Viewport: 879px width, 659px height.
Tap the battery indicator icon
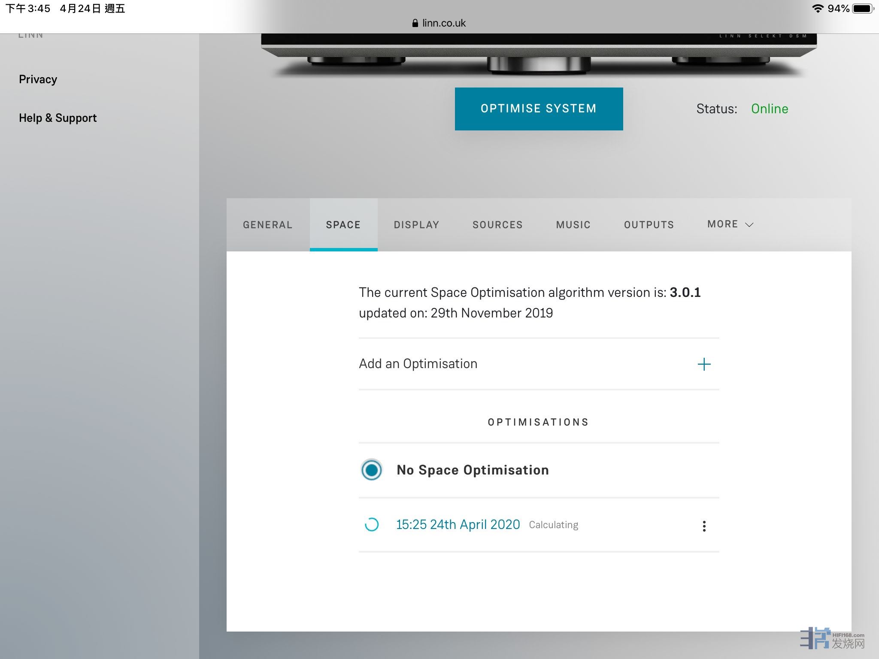click(862, 9)
